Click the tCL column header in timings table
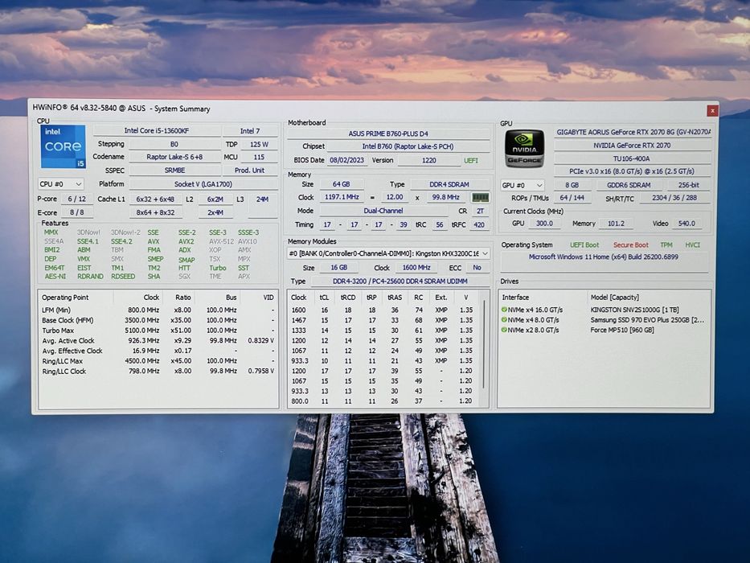Viewport: 750px width, 563px height. click(324, 298)
